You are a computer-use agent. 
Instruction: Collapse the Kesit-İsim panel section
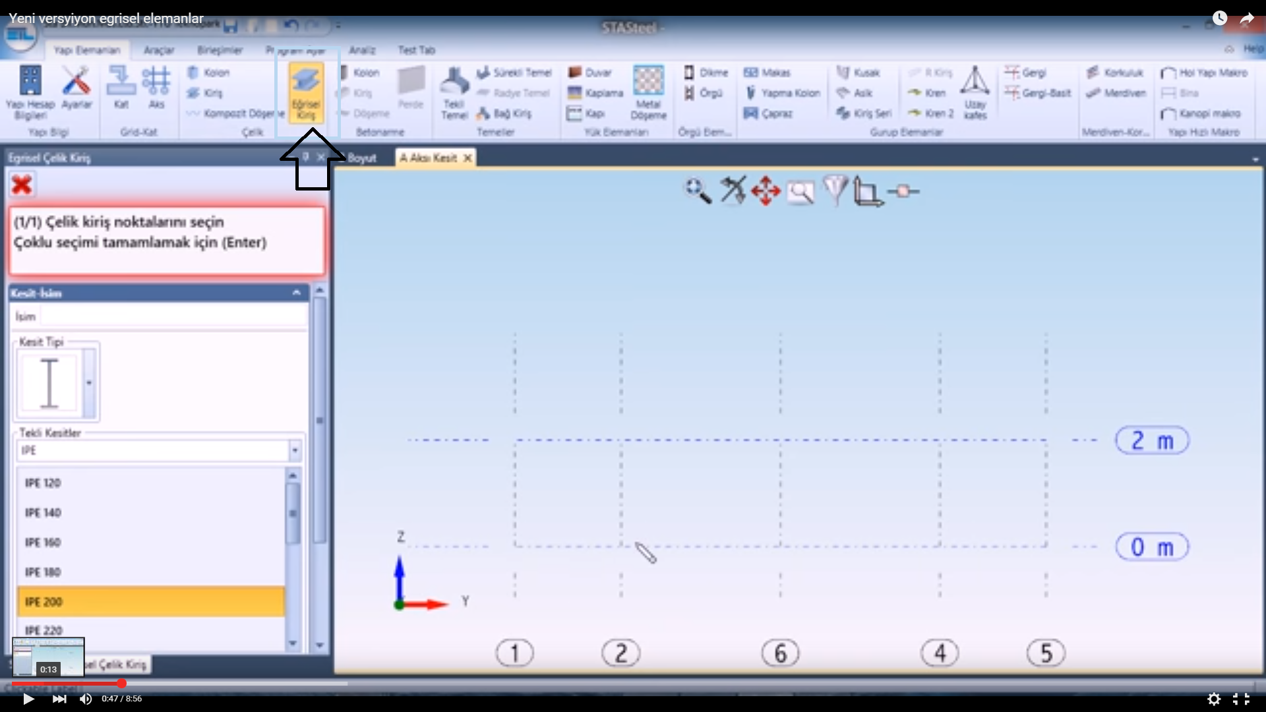pos(296,293)
